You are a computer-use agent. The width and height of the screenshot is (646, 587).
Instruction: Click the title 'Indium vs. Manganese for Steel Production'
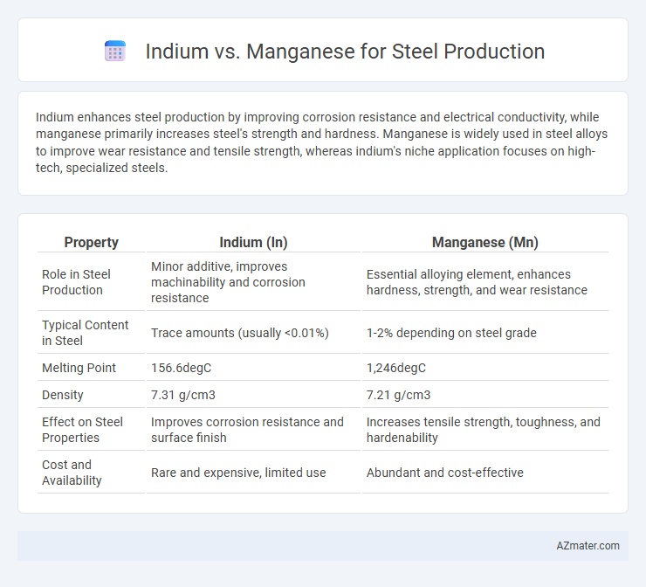345,52
